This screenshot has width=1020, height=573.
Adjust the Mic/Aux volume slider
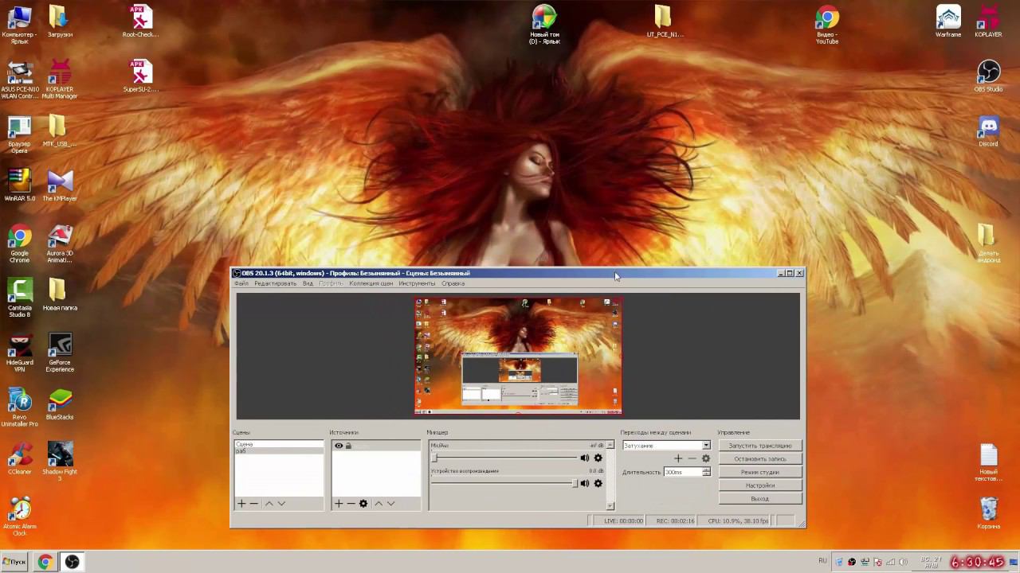tap(504, 458)
